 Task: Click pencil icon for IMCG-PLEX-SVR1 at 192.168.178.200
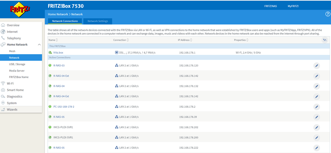[316, 138]
